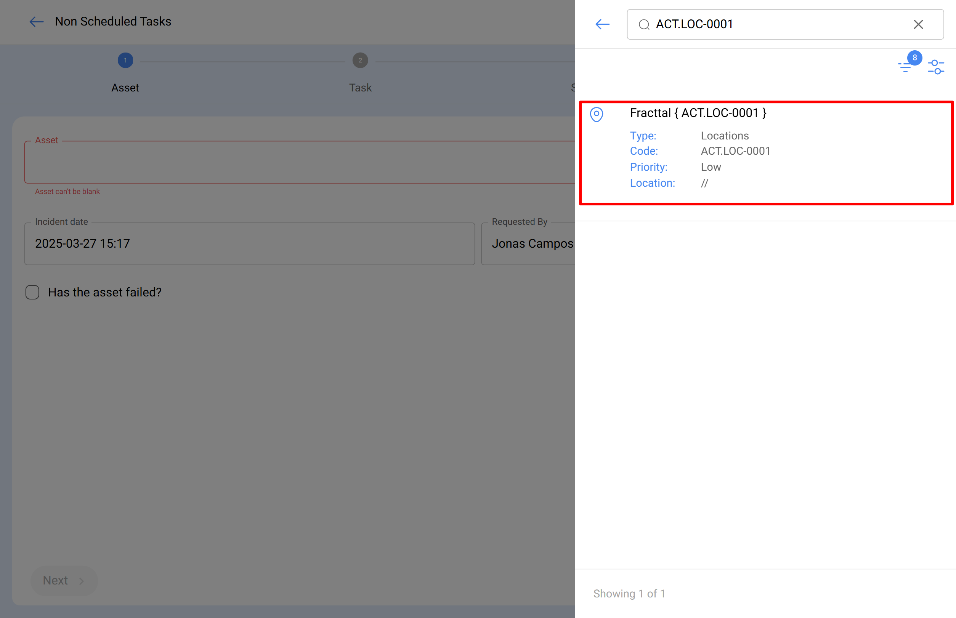956x618 pixels.
Task: Click Priority value 'Low'
Action: (711, 167)
